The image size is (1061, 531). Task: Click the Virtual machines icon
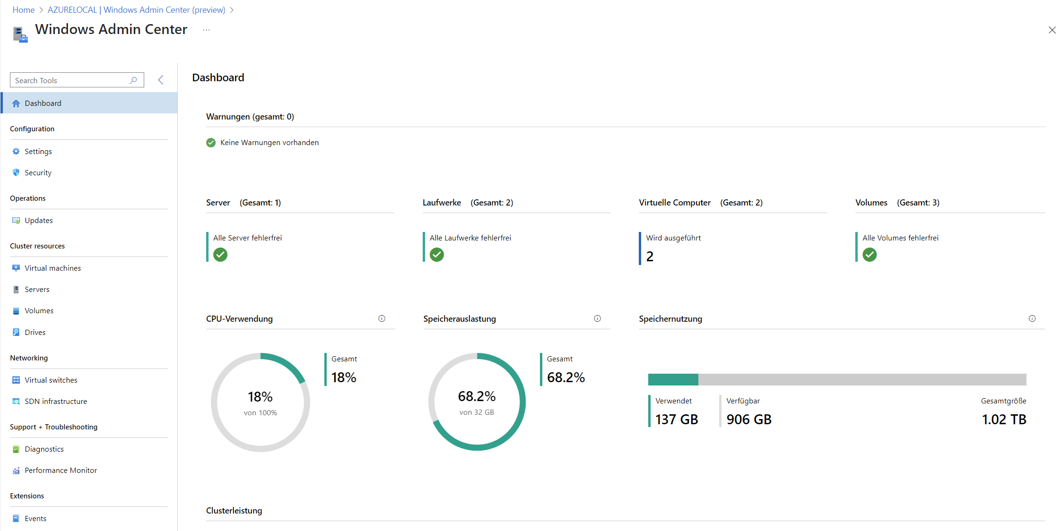point(16,268)
